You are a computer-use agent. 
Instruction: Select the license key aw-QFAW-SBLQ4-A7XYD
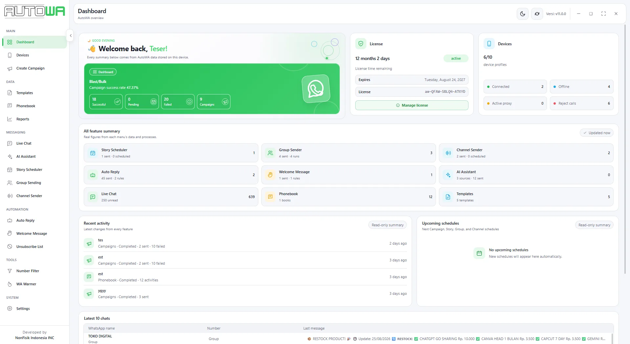coord(445,92)
